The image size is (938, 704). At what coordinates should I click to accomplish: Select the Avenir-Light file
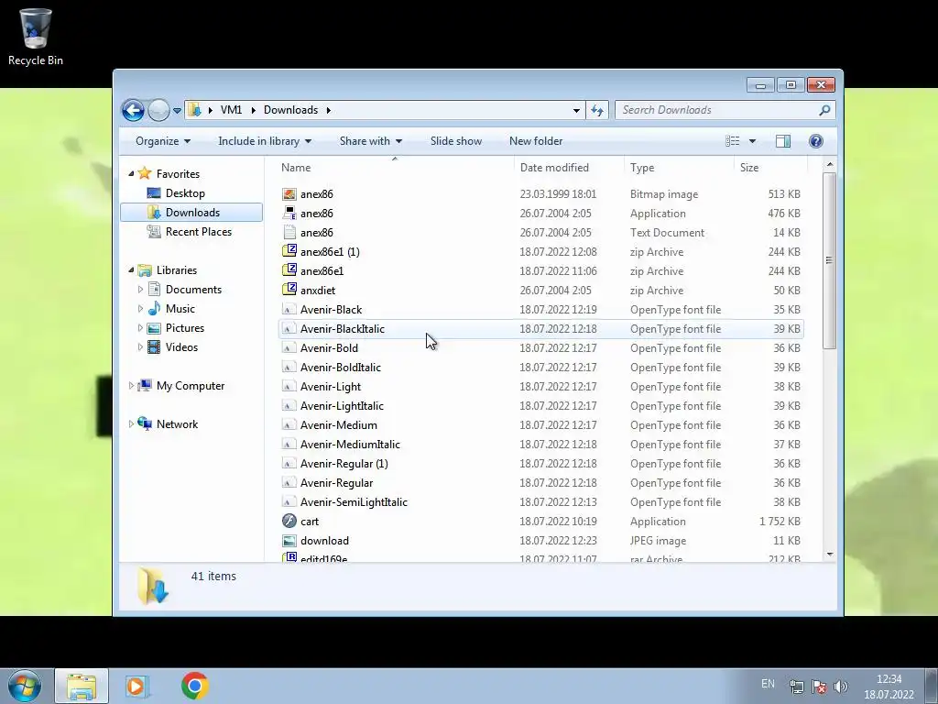[x=540, y=386]
